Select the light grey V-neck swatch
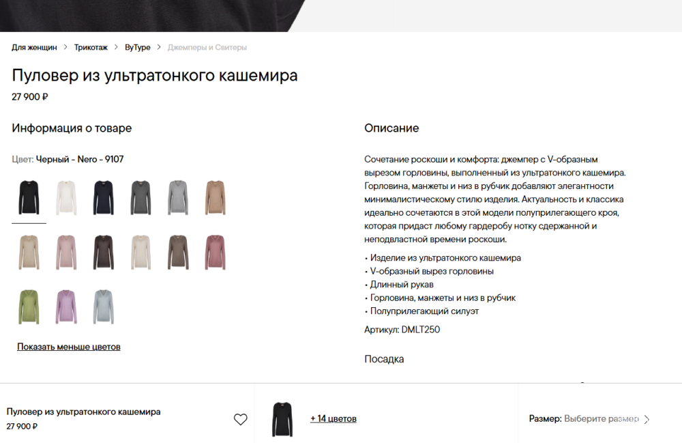Image resolution: width=682 pixels, height=443 pixels. click(x=178, y=197)
